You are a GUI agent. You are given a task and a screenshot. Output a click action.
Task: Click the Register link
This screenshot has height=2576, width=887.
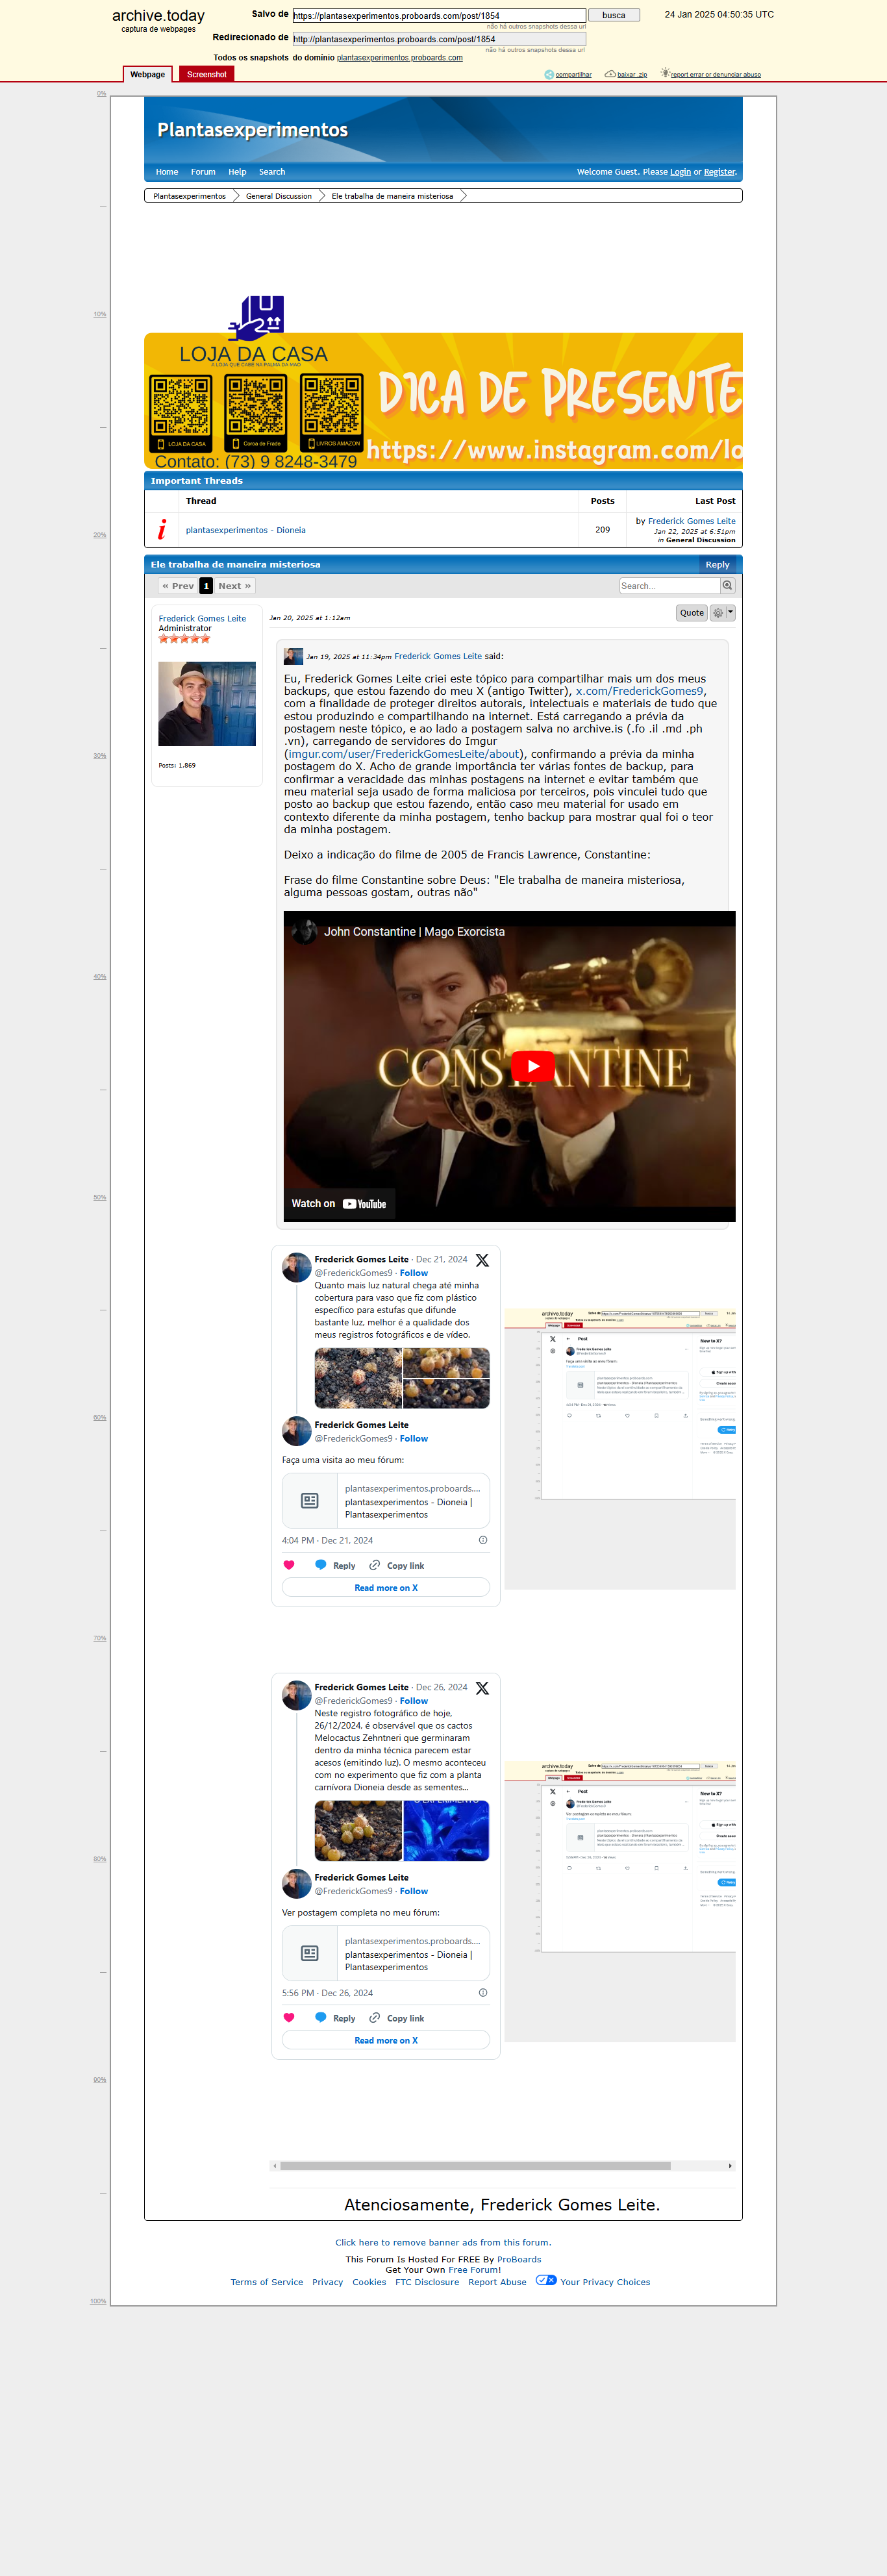coord(719,172)
